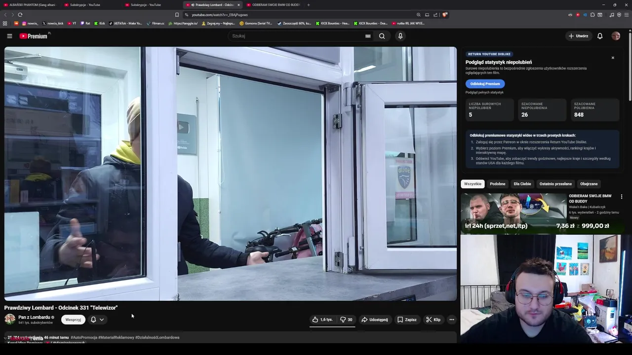Bookmark this page icon in address bar
The width and height of the screenshot is (632, 355).
point(177,15)
